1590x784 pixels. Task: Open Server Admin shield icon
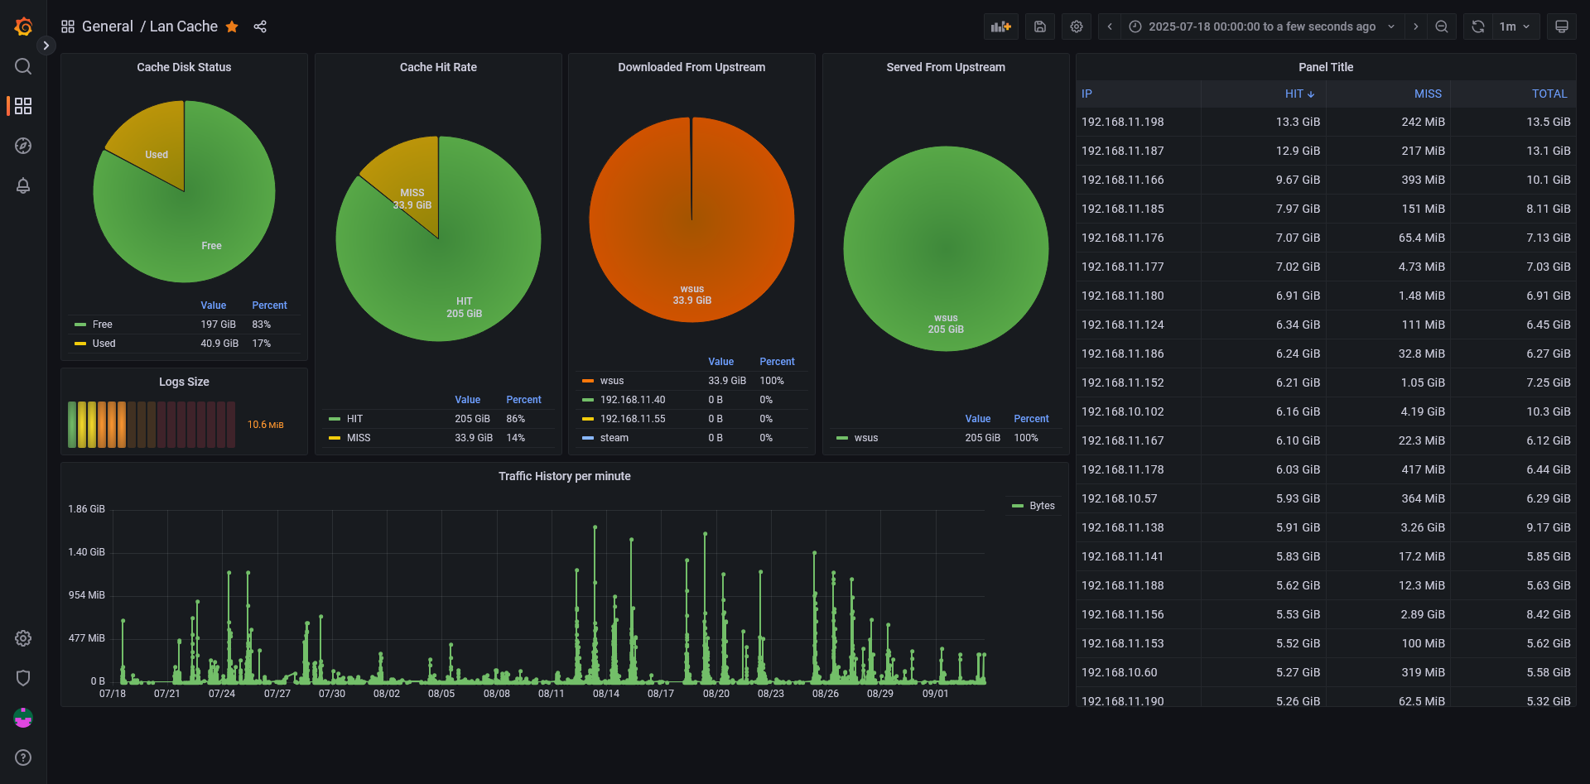click(x=23, y=678)
